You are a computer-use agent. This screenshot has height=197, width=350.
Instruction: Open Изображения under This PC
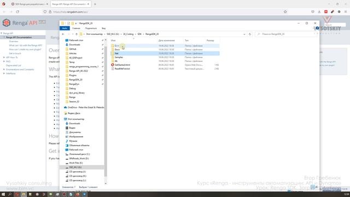76,137
